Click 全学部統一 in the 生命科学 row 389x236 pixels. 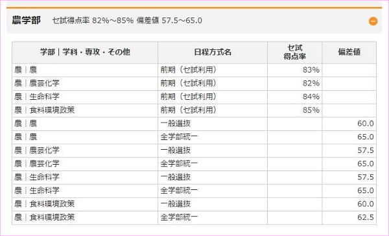coord(179,191)
